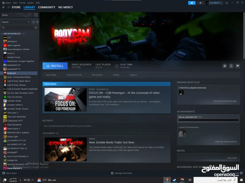This screenshot has width=245, height=183.
Task: Open the notifications bell
Action: click(200, 3)
